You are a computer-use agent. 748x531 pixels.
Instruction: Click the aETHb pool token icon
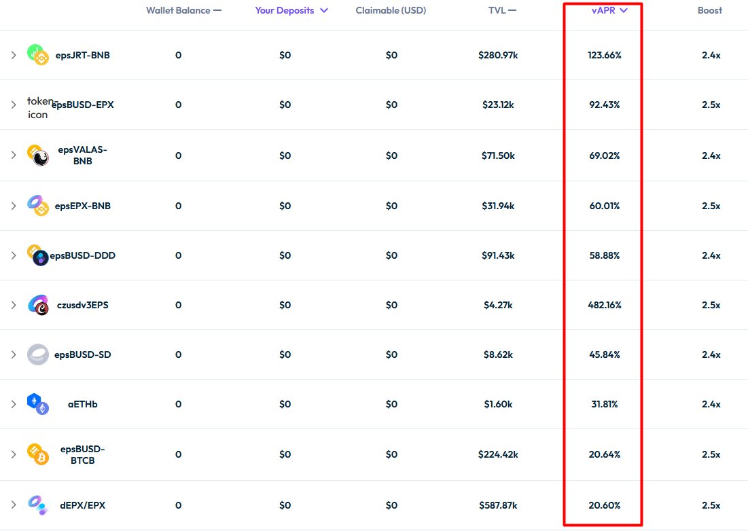coord(37,404)
